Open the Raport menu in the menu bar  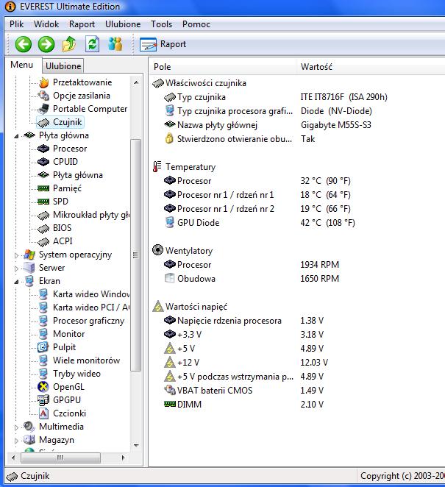point(82,24)
